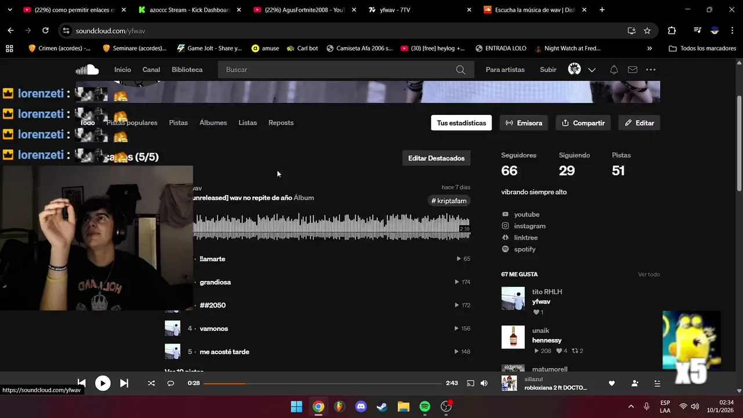Click the SoundCloud logo icon
The width and height of the screenshot is (743, 418).
click(87, 70)
